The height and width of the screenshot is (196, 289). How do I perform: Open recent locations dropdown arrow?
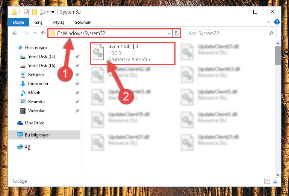tap(35, 33)
